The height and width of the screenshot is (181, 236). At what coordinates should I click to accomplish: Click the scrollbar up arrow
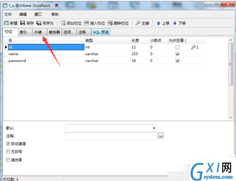(231, 40)
